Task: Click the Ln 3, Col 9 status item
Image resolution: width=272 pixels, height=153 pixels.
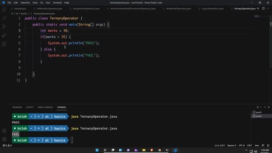Action: 219,145
